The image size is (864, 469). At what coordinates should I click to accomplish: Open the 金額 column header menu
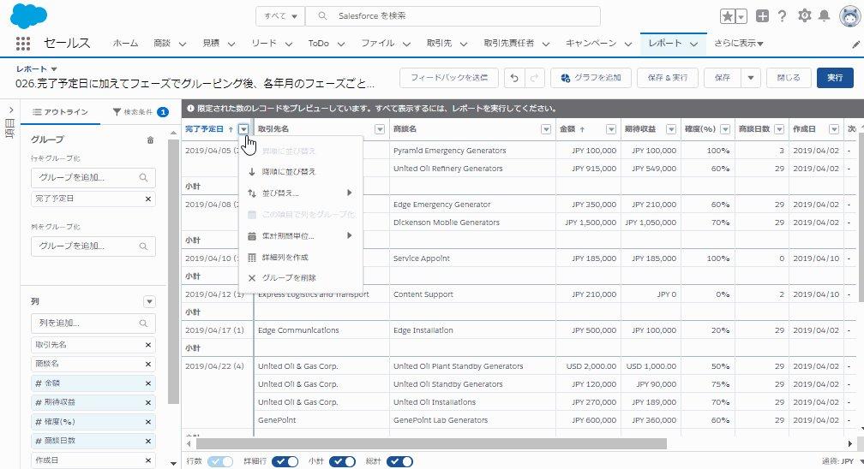[611, 129]
